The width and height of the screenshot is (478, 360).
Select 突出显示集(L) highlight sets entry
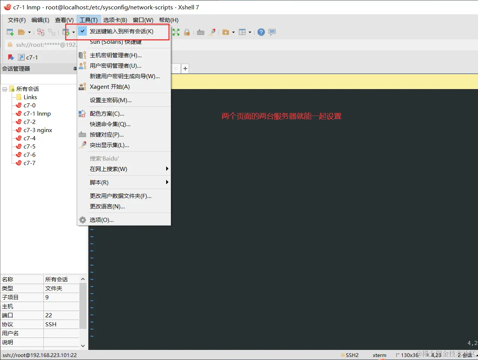[124, 145]
